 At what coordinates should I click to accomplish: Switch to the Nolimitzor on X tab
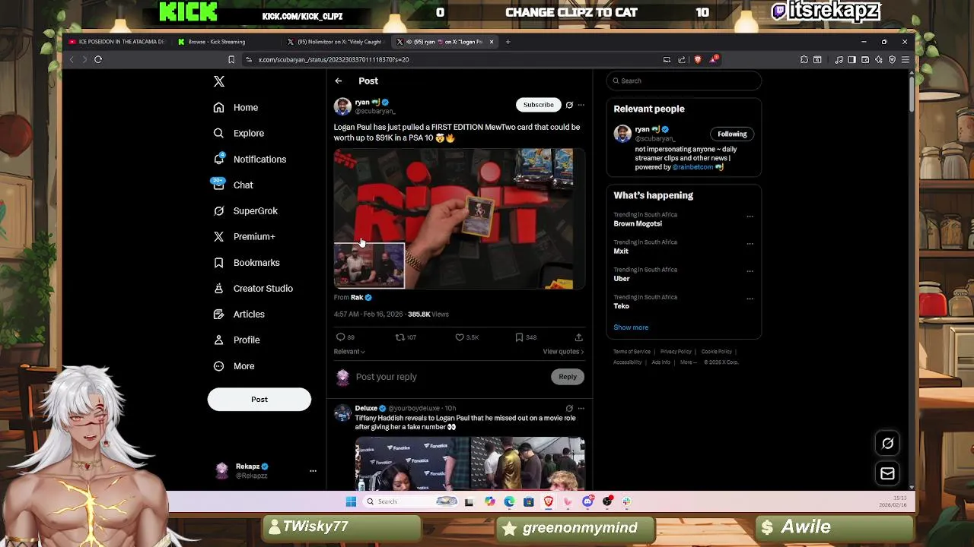tap(335, 42)
